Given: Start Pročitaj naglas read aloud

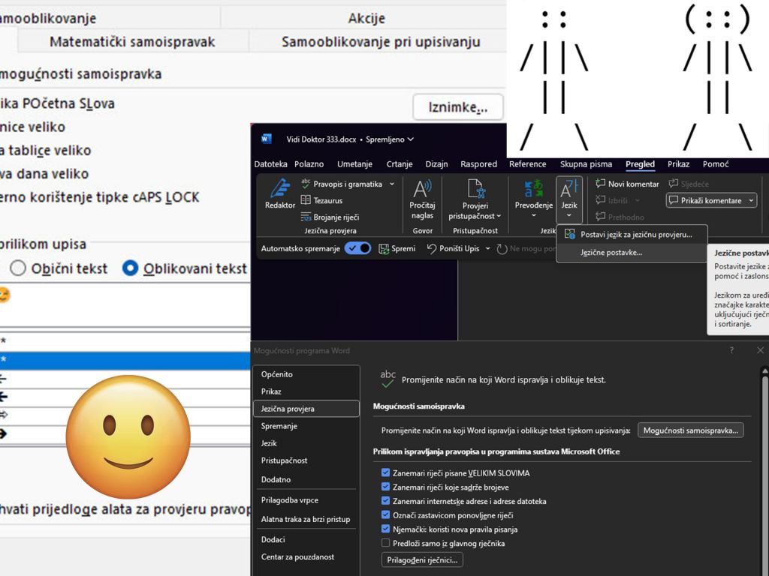Looking at the screenshot, I should [x=422, y=199].
